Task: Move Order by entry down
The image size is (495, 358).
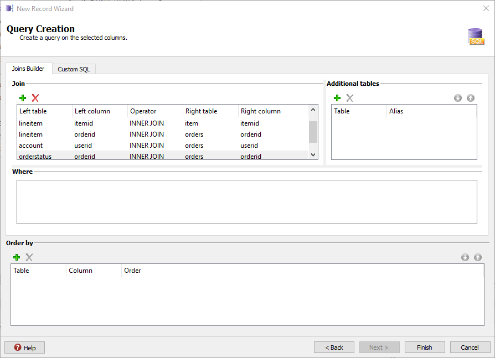Action: 465,257
